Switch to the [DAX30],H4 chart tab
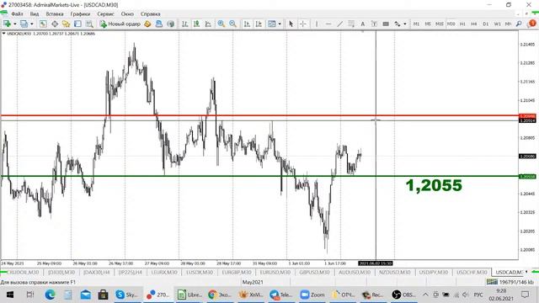The width and height of the screenshot is (539, 303). pyautogui.click(x=96, y=272)
